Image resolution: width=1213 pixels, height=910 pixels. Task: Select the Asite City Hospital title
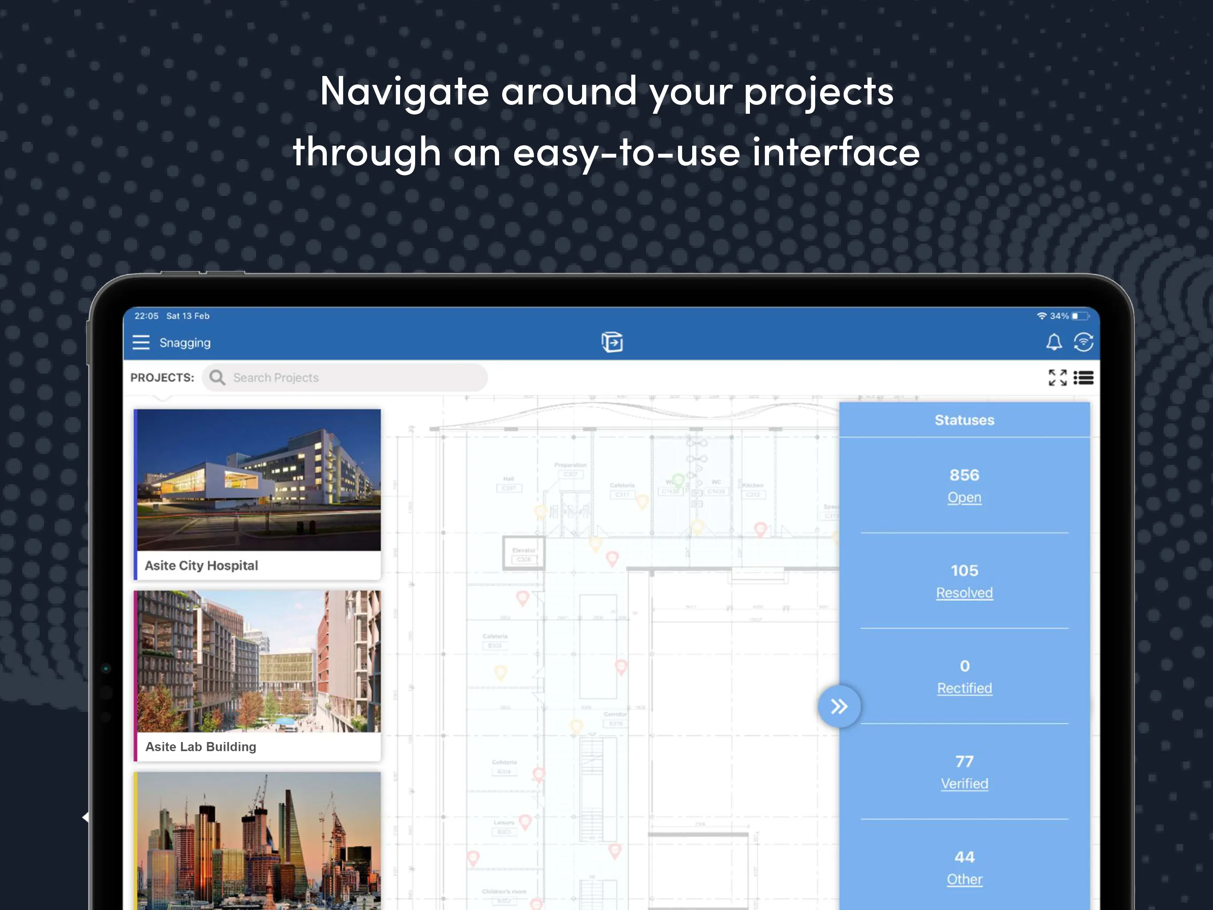pyautogui.click(x=201, y=565)
